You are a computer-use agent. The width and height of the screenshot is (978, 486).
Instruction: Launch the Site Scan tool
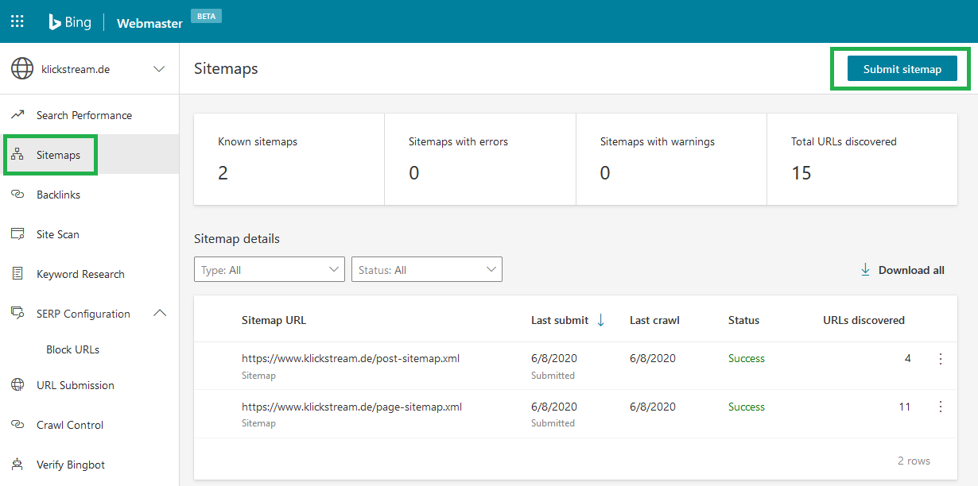[x=61, y=233]
